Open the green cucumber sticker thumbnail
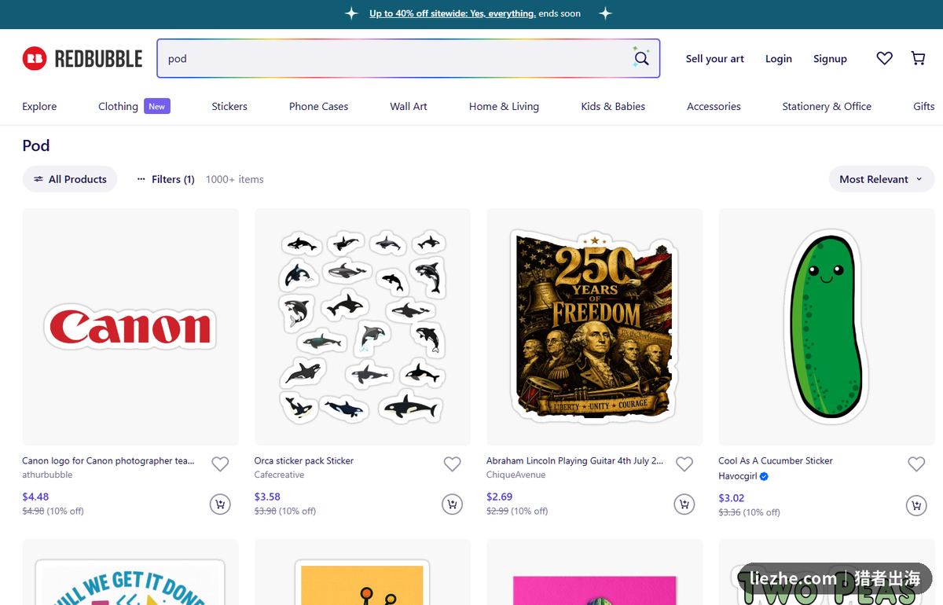This screenshot has width=943, height=605. [827, 327]
